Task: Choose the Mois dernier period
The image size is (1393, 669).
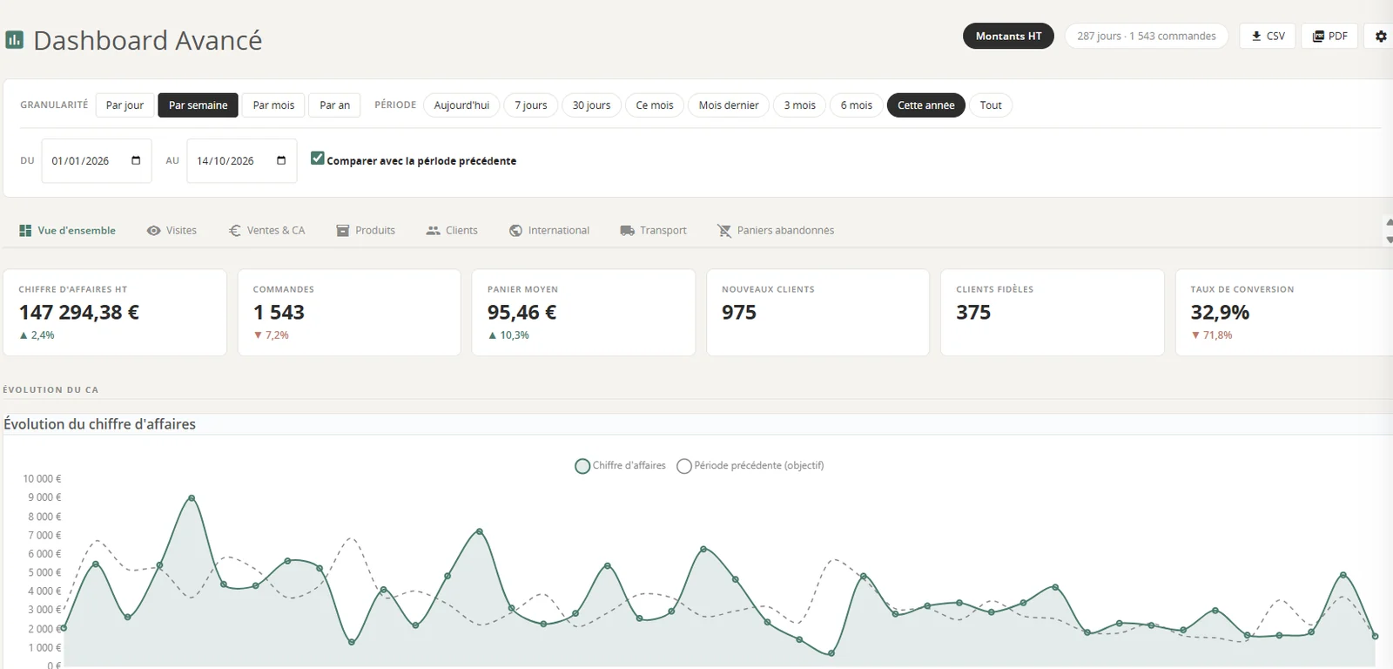Action: click(729, 105)
